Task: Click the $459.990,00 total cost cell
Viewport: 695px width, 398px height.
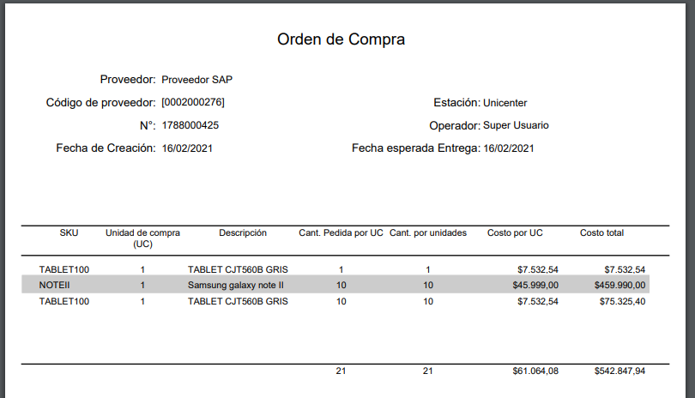Action: pyautogui.click(x=619, y=285)
